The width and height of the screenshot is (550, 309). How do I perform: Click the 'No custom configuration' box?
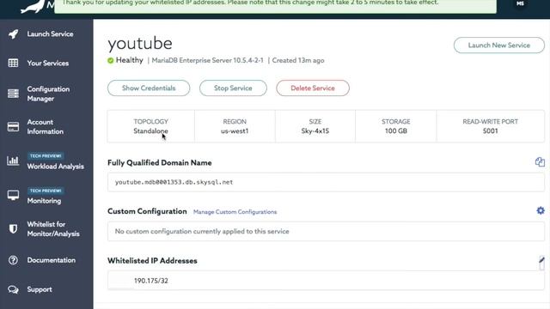[x=326, y=231]
